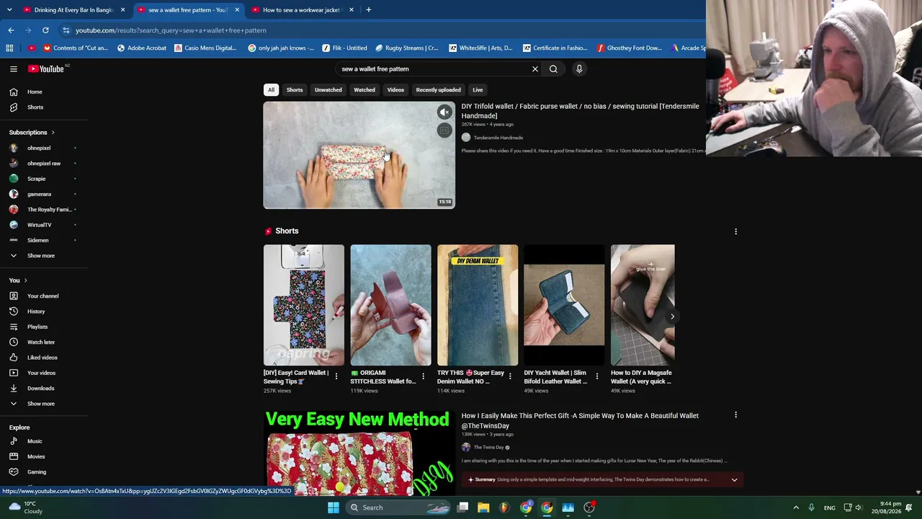Open a new browser tab
922x519 pixels.
[x=368, y=10]
